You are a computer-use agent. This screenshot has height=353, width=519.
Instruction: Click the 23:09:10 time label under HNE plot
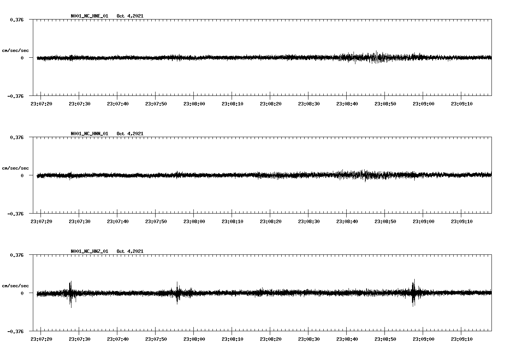click(462, 104)
